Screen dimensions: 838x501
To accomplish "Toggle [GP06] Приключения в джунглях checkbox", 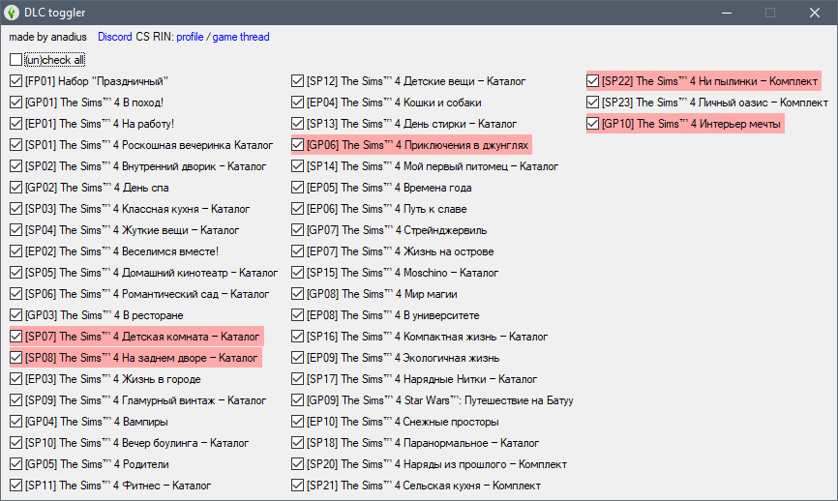I will click(x=298, y=145).
